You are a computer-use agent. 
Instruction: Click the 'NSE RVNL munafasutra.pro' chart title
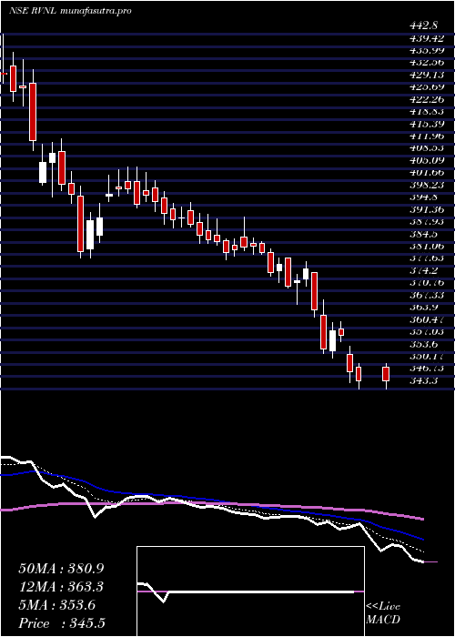pyautogui.click(x=70, y=11)
